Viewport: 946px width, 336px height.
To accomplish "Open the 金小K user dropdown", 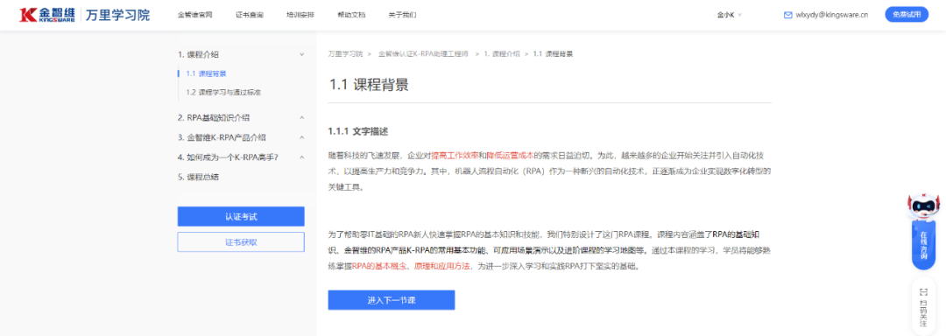I will click(x=730, y=15).
